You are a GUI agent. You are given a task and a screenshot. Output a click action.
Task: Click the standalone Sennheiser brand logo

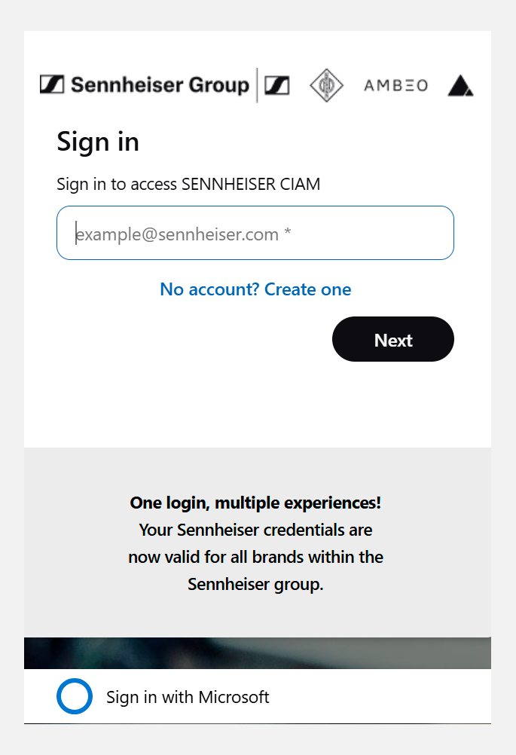[x=276, y=85]
